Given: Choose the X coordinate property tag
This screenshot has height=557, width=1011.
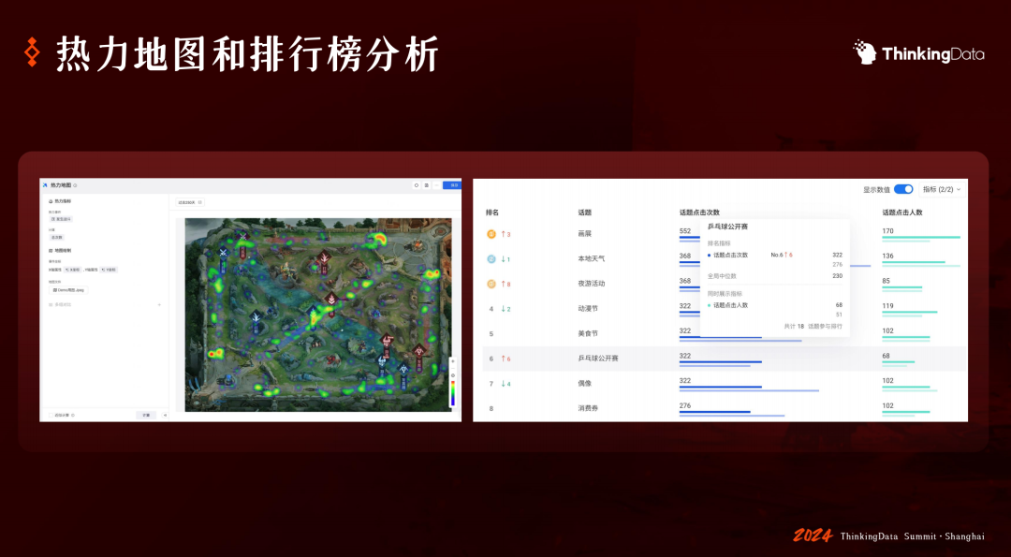Looking at the screenshot, I should click(73, 270).
